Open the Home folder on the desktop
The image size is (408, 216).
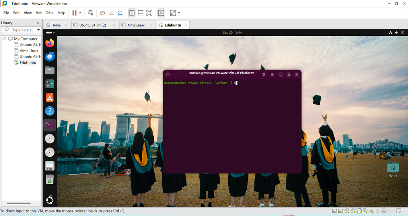pyautogui.click(x=392, y=169)
